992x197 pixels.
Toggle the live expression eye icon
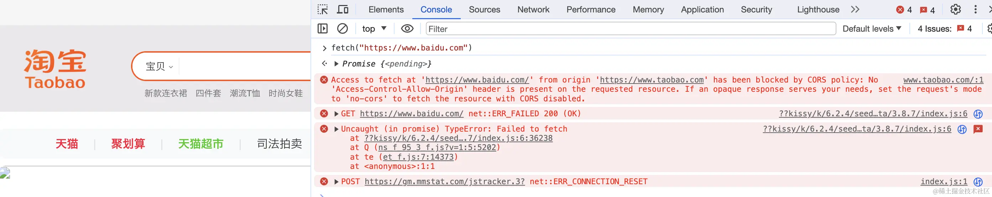(407, 28)
